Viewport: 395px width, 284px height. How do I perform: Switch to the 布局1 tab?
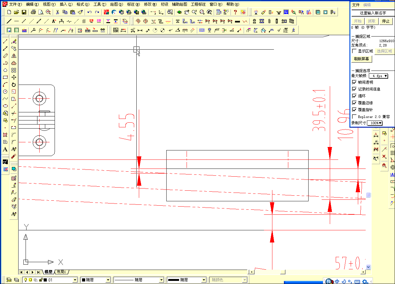(62, 272)
